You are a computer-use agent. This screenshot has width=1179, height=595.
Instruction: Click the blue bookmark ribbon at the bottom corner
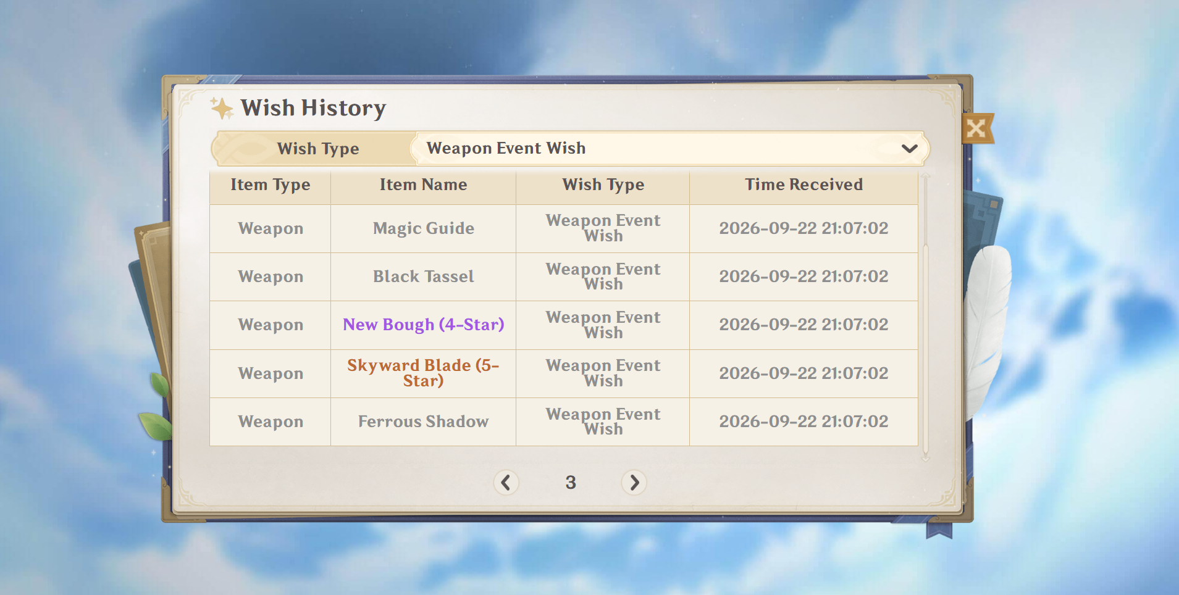[x=939, y=529]
